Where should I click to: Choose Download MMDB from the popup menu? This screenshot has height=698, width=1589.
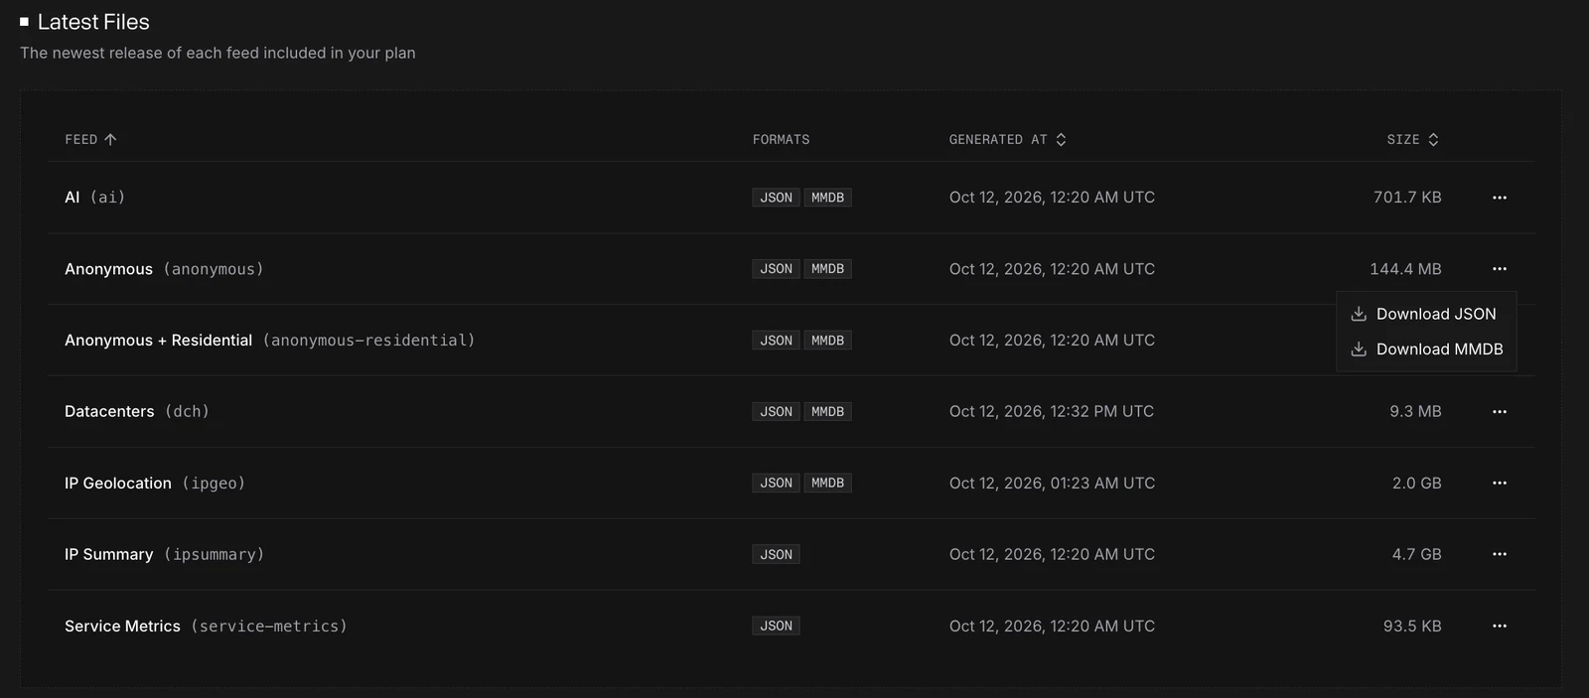coord(1426,349)
